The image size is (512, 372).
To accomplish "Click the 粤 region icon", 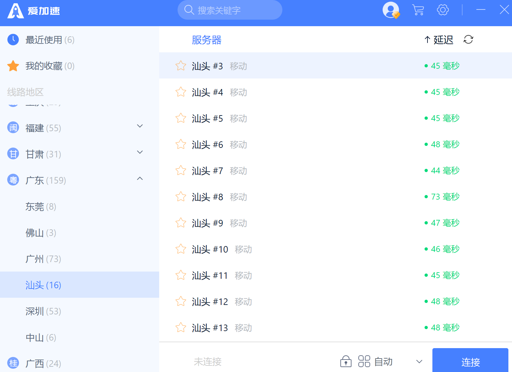I will tap(13, 180).
